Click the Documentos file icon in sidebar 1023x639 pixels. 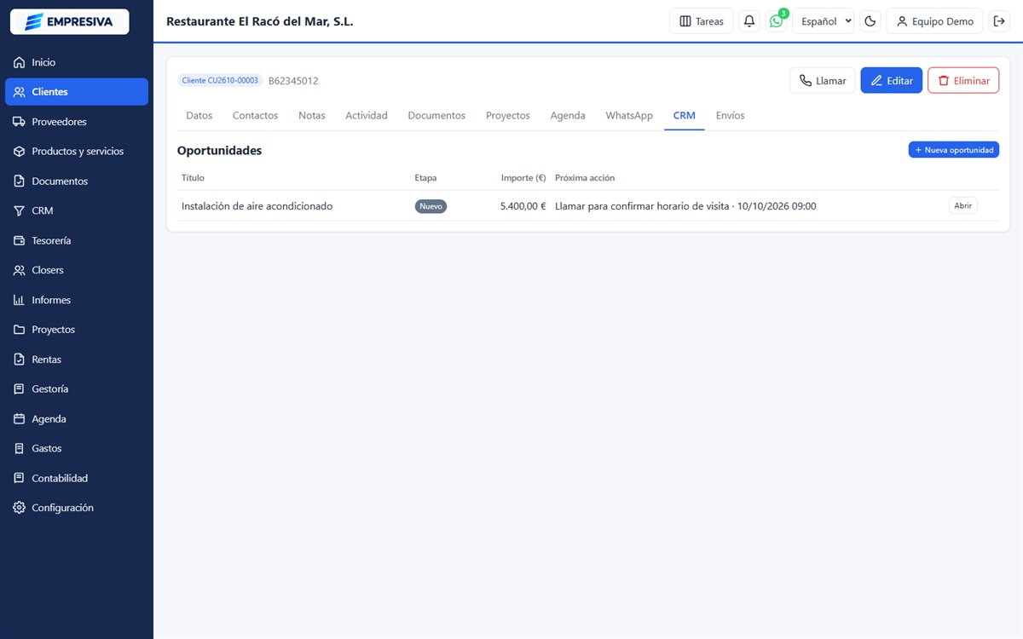click(x=20, y=181)
